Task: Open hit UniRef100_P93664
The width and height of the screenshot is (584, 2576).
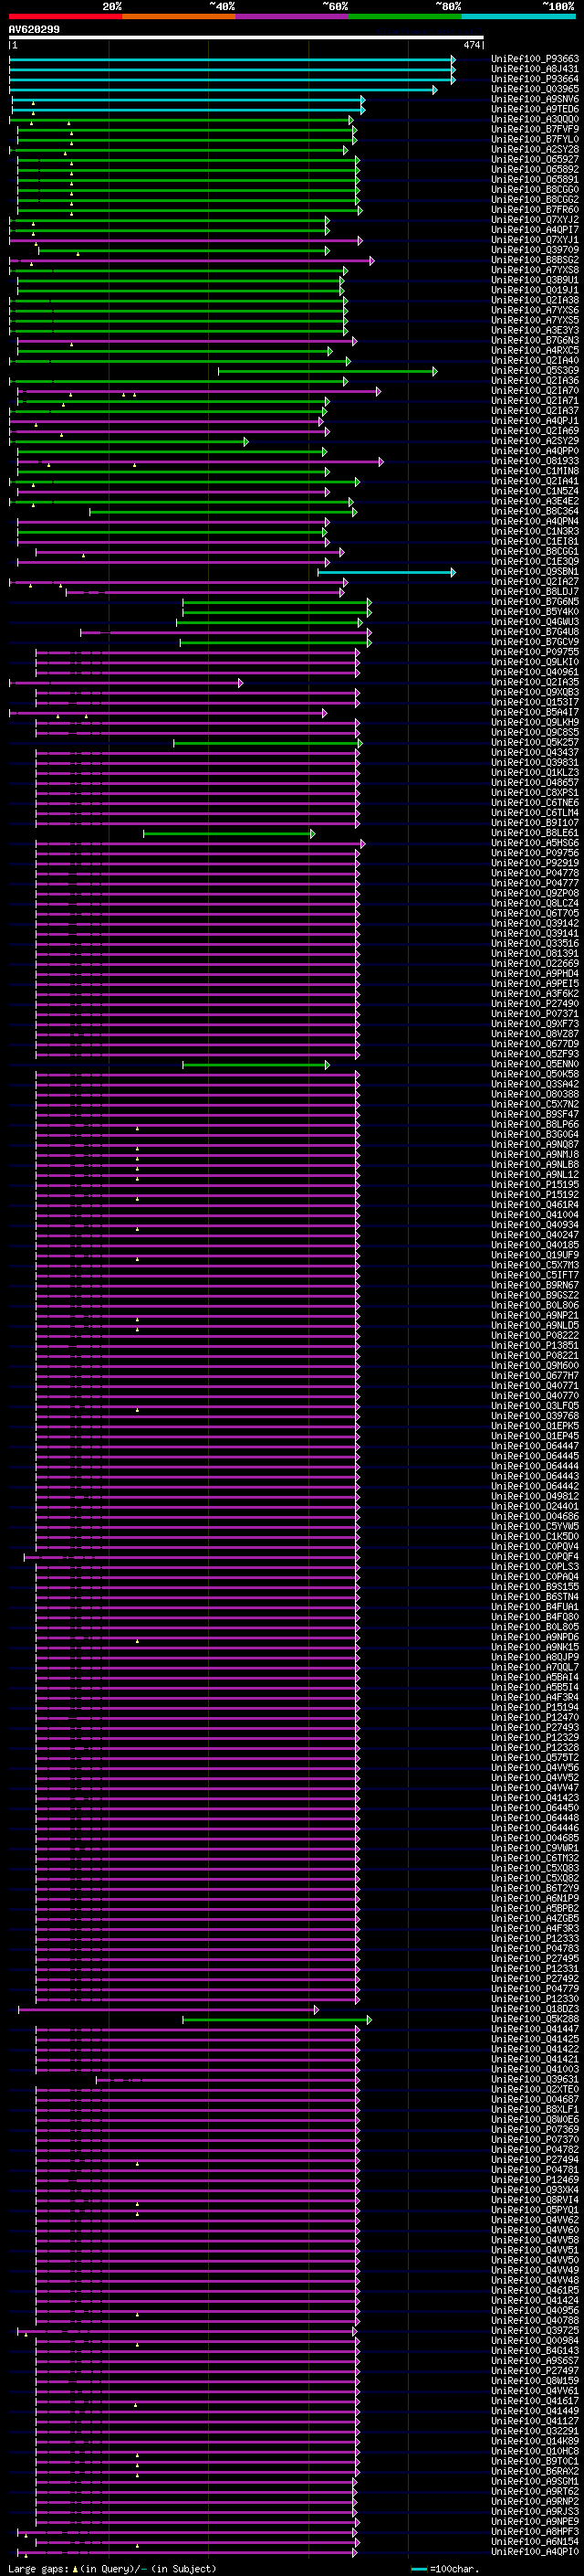Action: click(x=535, y=79)
